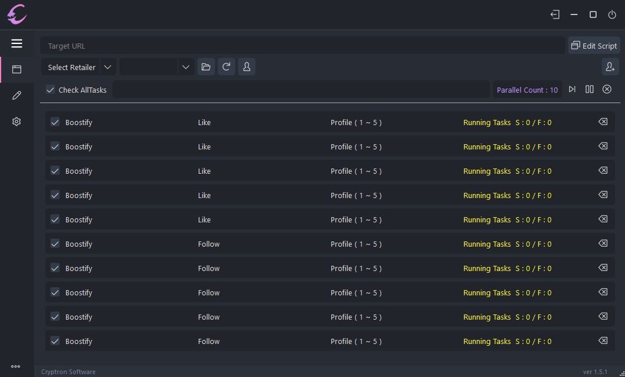Uncheck the third Boostify Follow row checkbox
Screen dimensions: 625x377
click(x=55, y=292)
